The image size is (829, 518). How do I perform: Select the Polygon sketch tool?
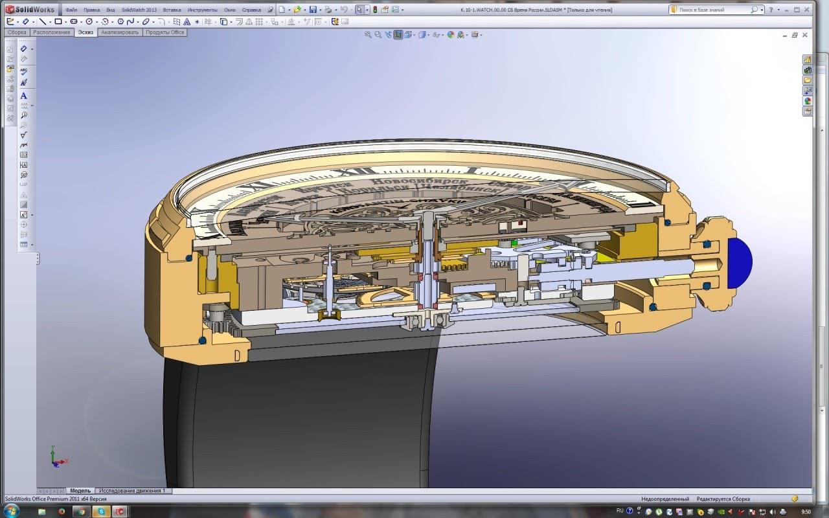pos(120,21)
